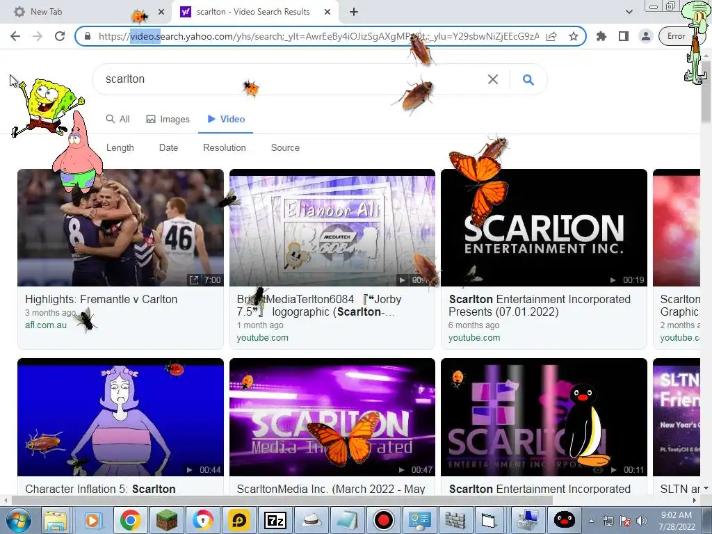Click the Error update button in Chrome
This screenshot has height=534, width=712.
676,36
